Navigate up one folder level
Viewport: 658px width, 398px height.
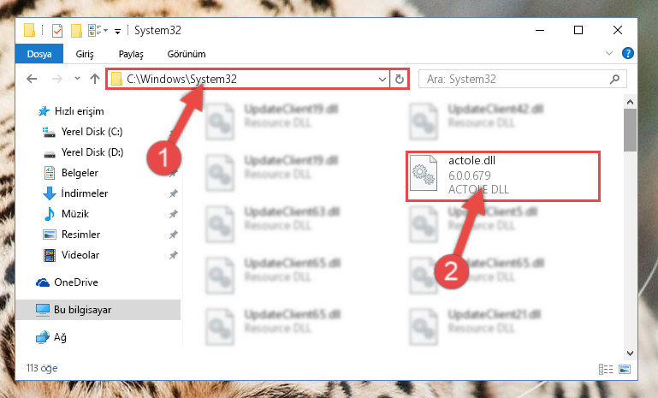(95, 79)
